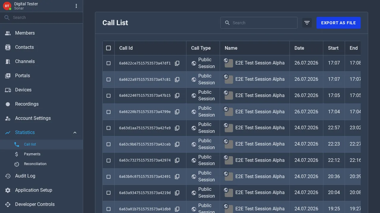380x213 pixels.
Task: Click session avatar in the 17:04 row
Action: pos(228,112)
